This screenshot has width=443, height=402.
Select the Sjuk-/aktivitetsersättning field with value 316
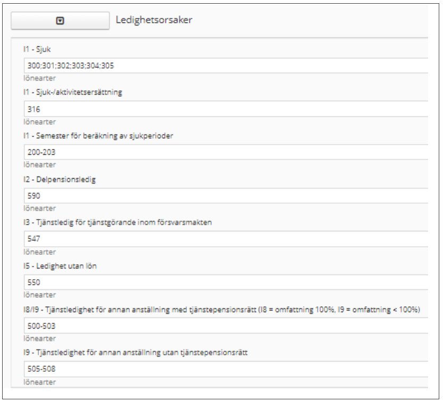[226, 109]
